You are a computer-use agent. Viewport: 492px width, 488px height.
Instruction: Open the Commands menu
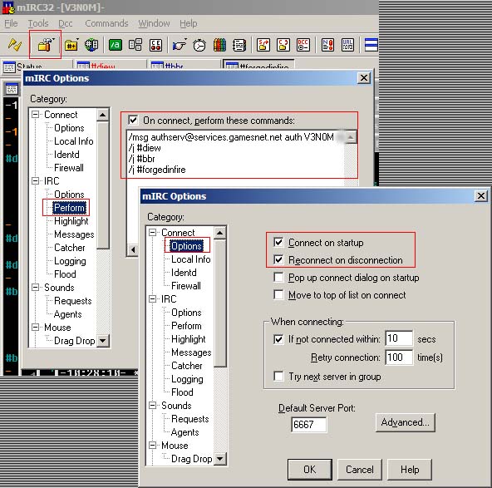coord(106,23)
